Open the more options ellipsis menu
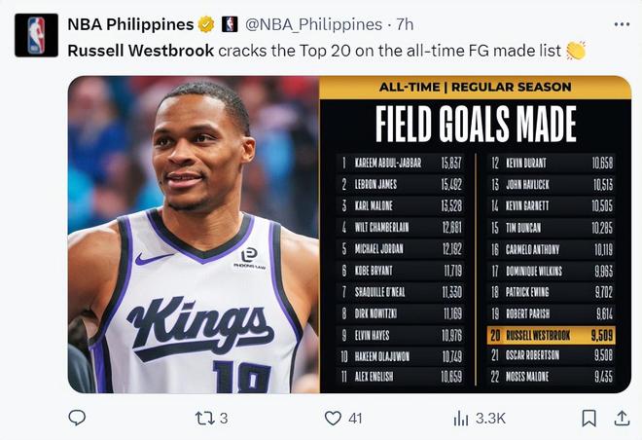This screenshot has height=440, width=642. coord(621,24)
